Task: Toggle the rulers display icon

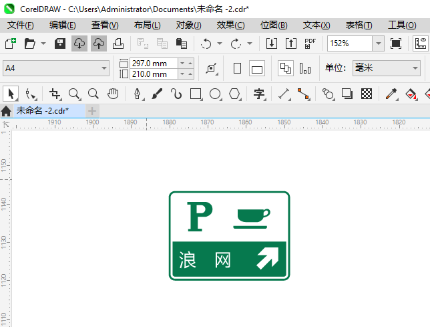Action: 421,43
